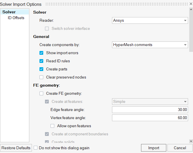Image resolution: width=193 pixels, height=153 pixels.
Task: Disable the Create parts option
Action: (41, 69)
